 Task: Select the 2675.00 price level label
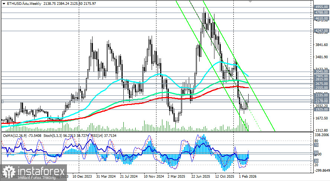tap(321, 84)
